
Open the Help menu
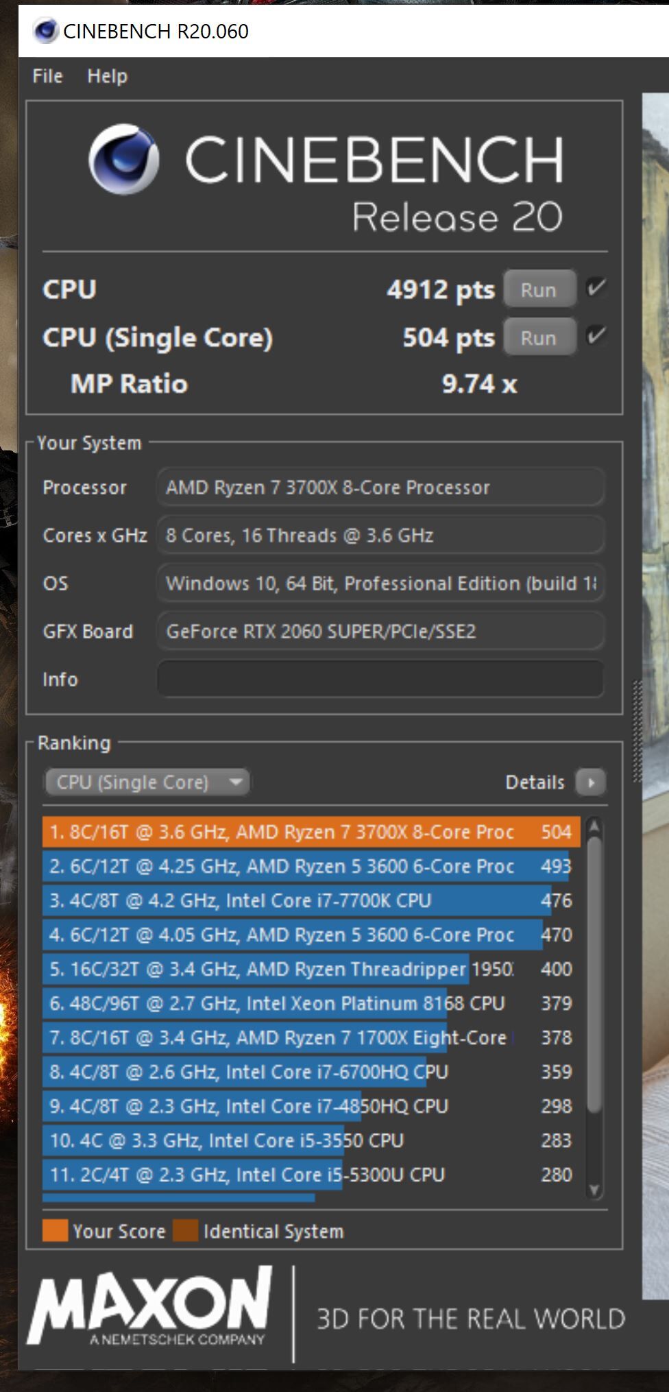(107, 75)
